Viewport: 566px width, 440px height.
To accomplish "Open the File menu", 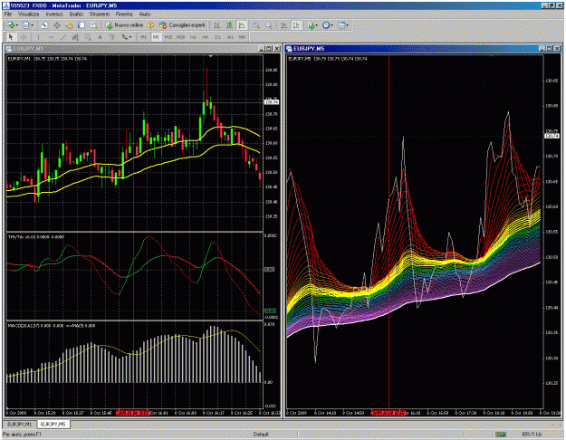I will tap(8, 14).
